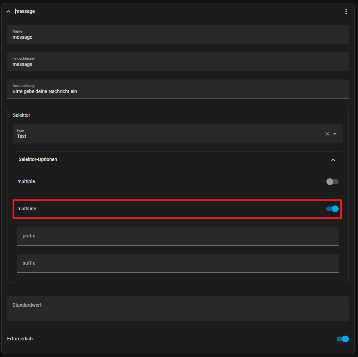Open the three-dot menu for message field

coord(346,12)
